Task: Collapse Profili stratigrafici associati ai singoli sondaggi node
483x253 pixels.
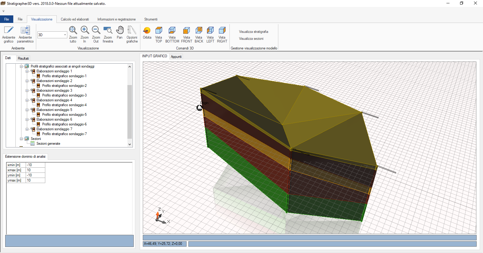Action: coord(21,66)
